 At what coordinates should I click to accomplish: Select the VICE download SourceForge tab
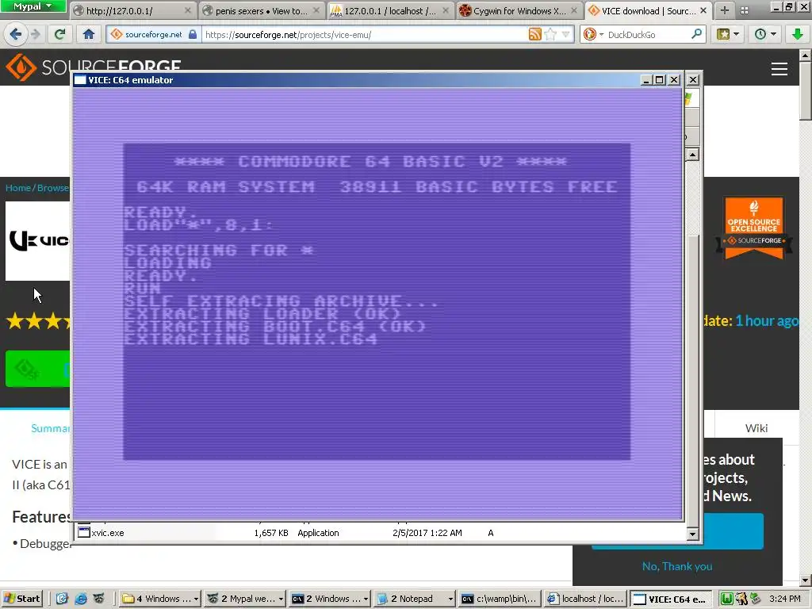[649, 10]
